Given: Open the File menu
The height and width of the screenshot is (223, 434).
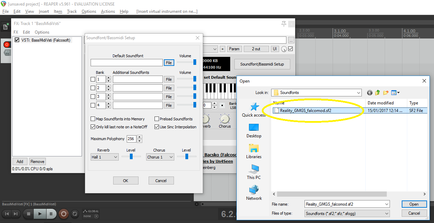Looking at the screenshot, I should pos(6,11).
